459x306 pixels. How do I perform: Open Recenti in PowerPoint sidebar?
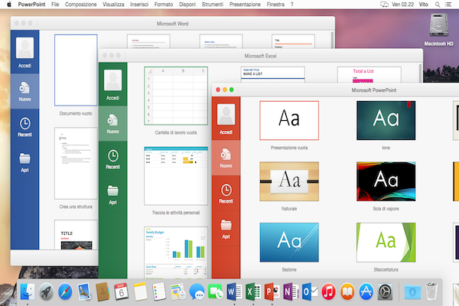(226, 194)
